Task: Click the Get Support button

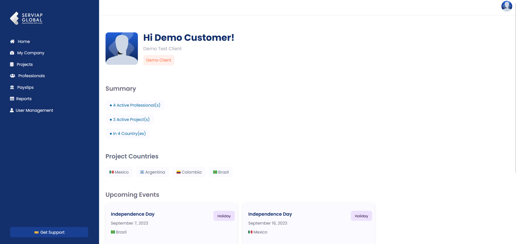Action: (x=49, y=232)
